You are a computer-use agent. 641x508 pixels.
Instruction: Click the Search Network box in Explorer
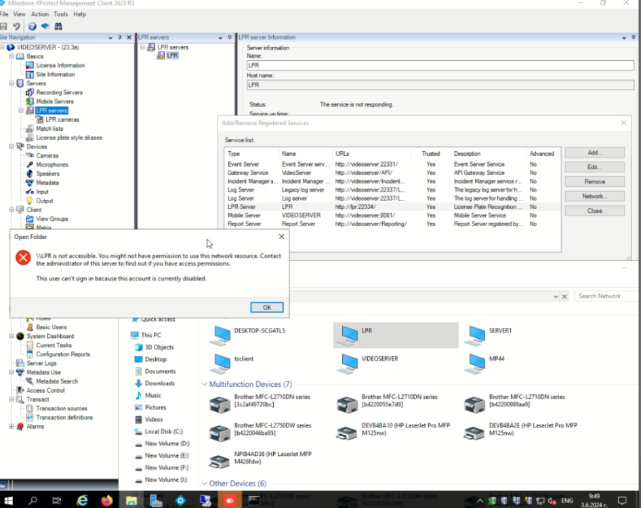[x=606, y=296]
